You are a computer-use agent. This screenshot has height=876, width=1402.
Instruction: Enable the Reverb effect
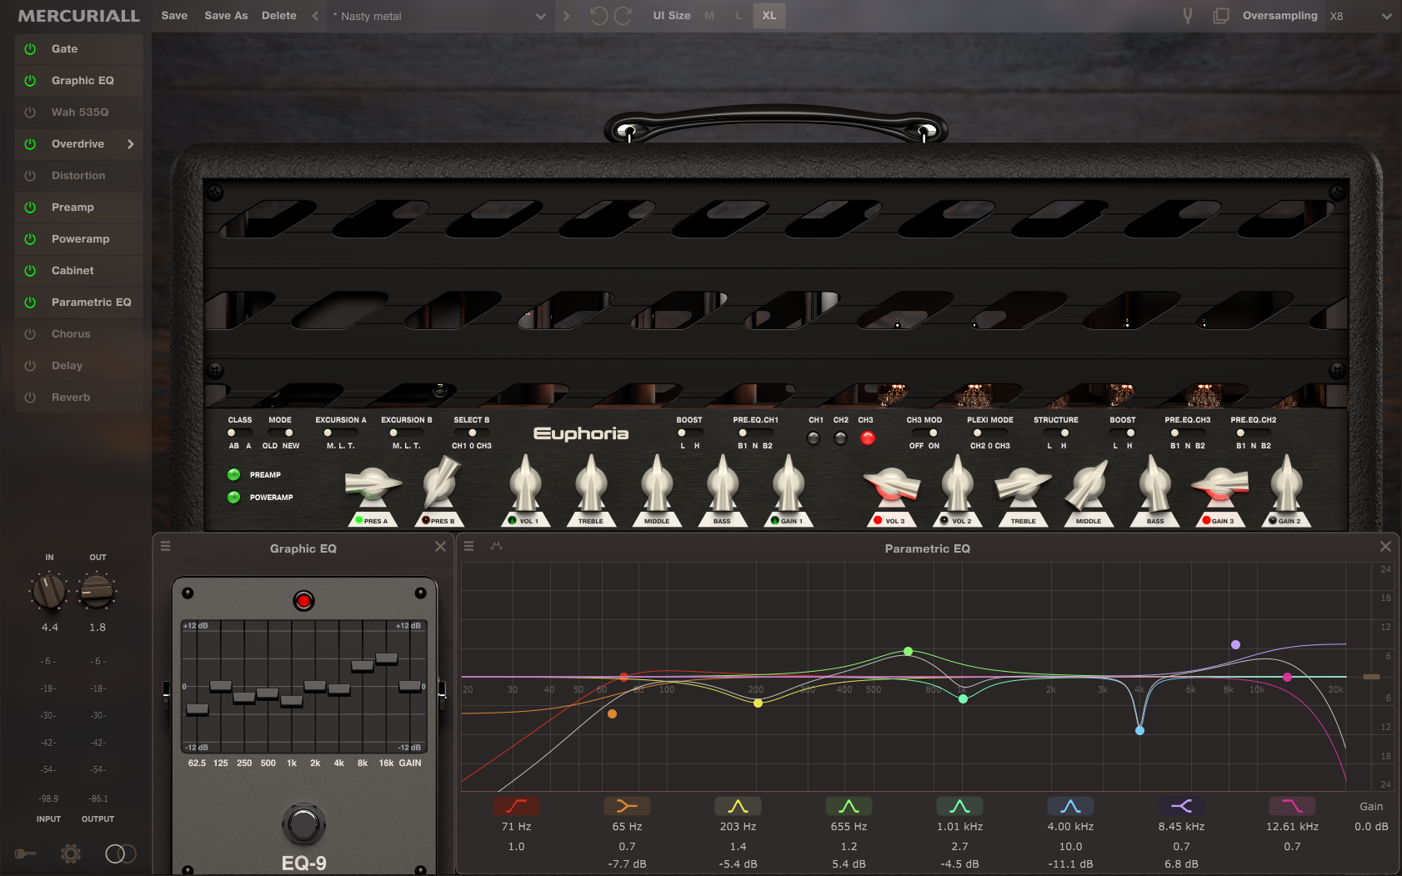(31, 397)
